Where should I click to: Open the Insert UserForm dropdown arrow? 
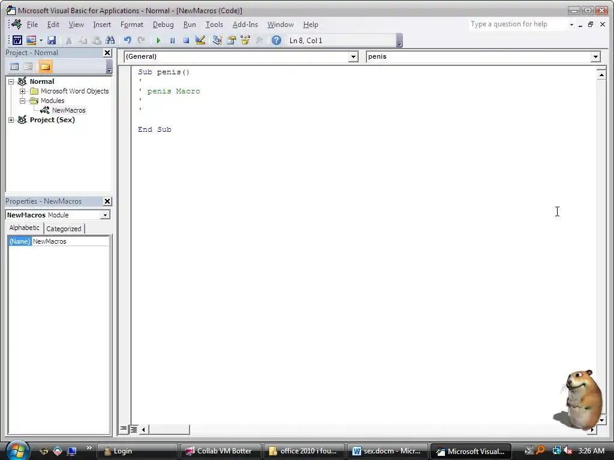41,40
